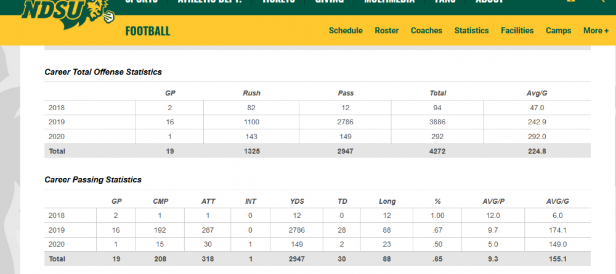The image size is (616, 274).
Task: Open the FOOTBALL section heading link
Action: click(x=148, y=31)
